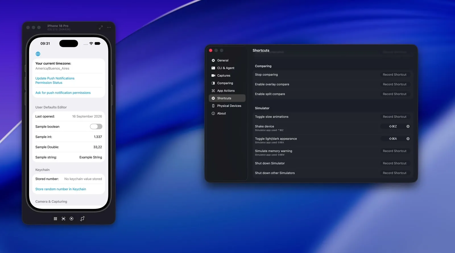Viewport: 455px width, 253px height.
Task: Open the app grid icon below the simulator
Action: click(55, 219)
